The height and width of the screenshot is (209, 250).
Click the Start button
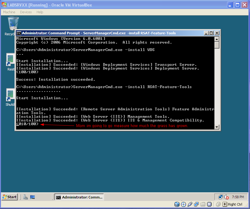point(10,197)
